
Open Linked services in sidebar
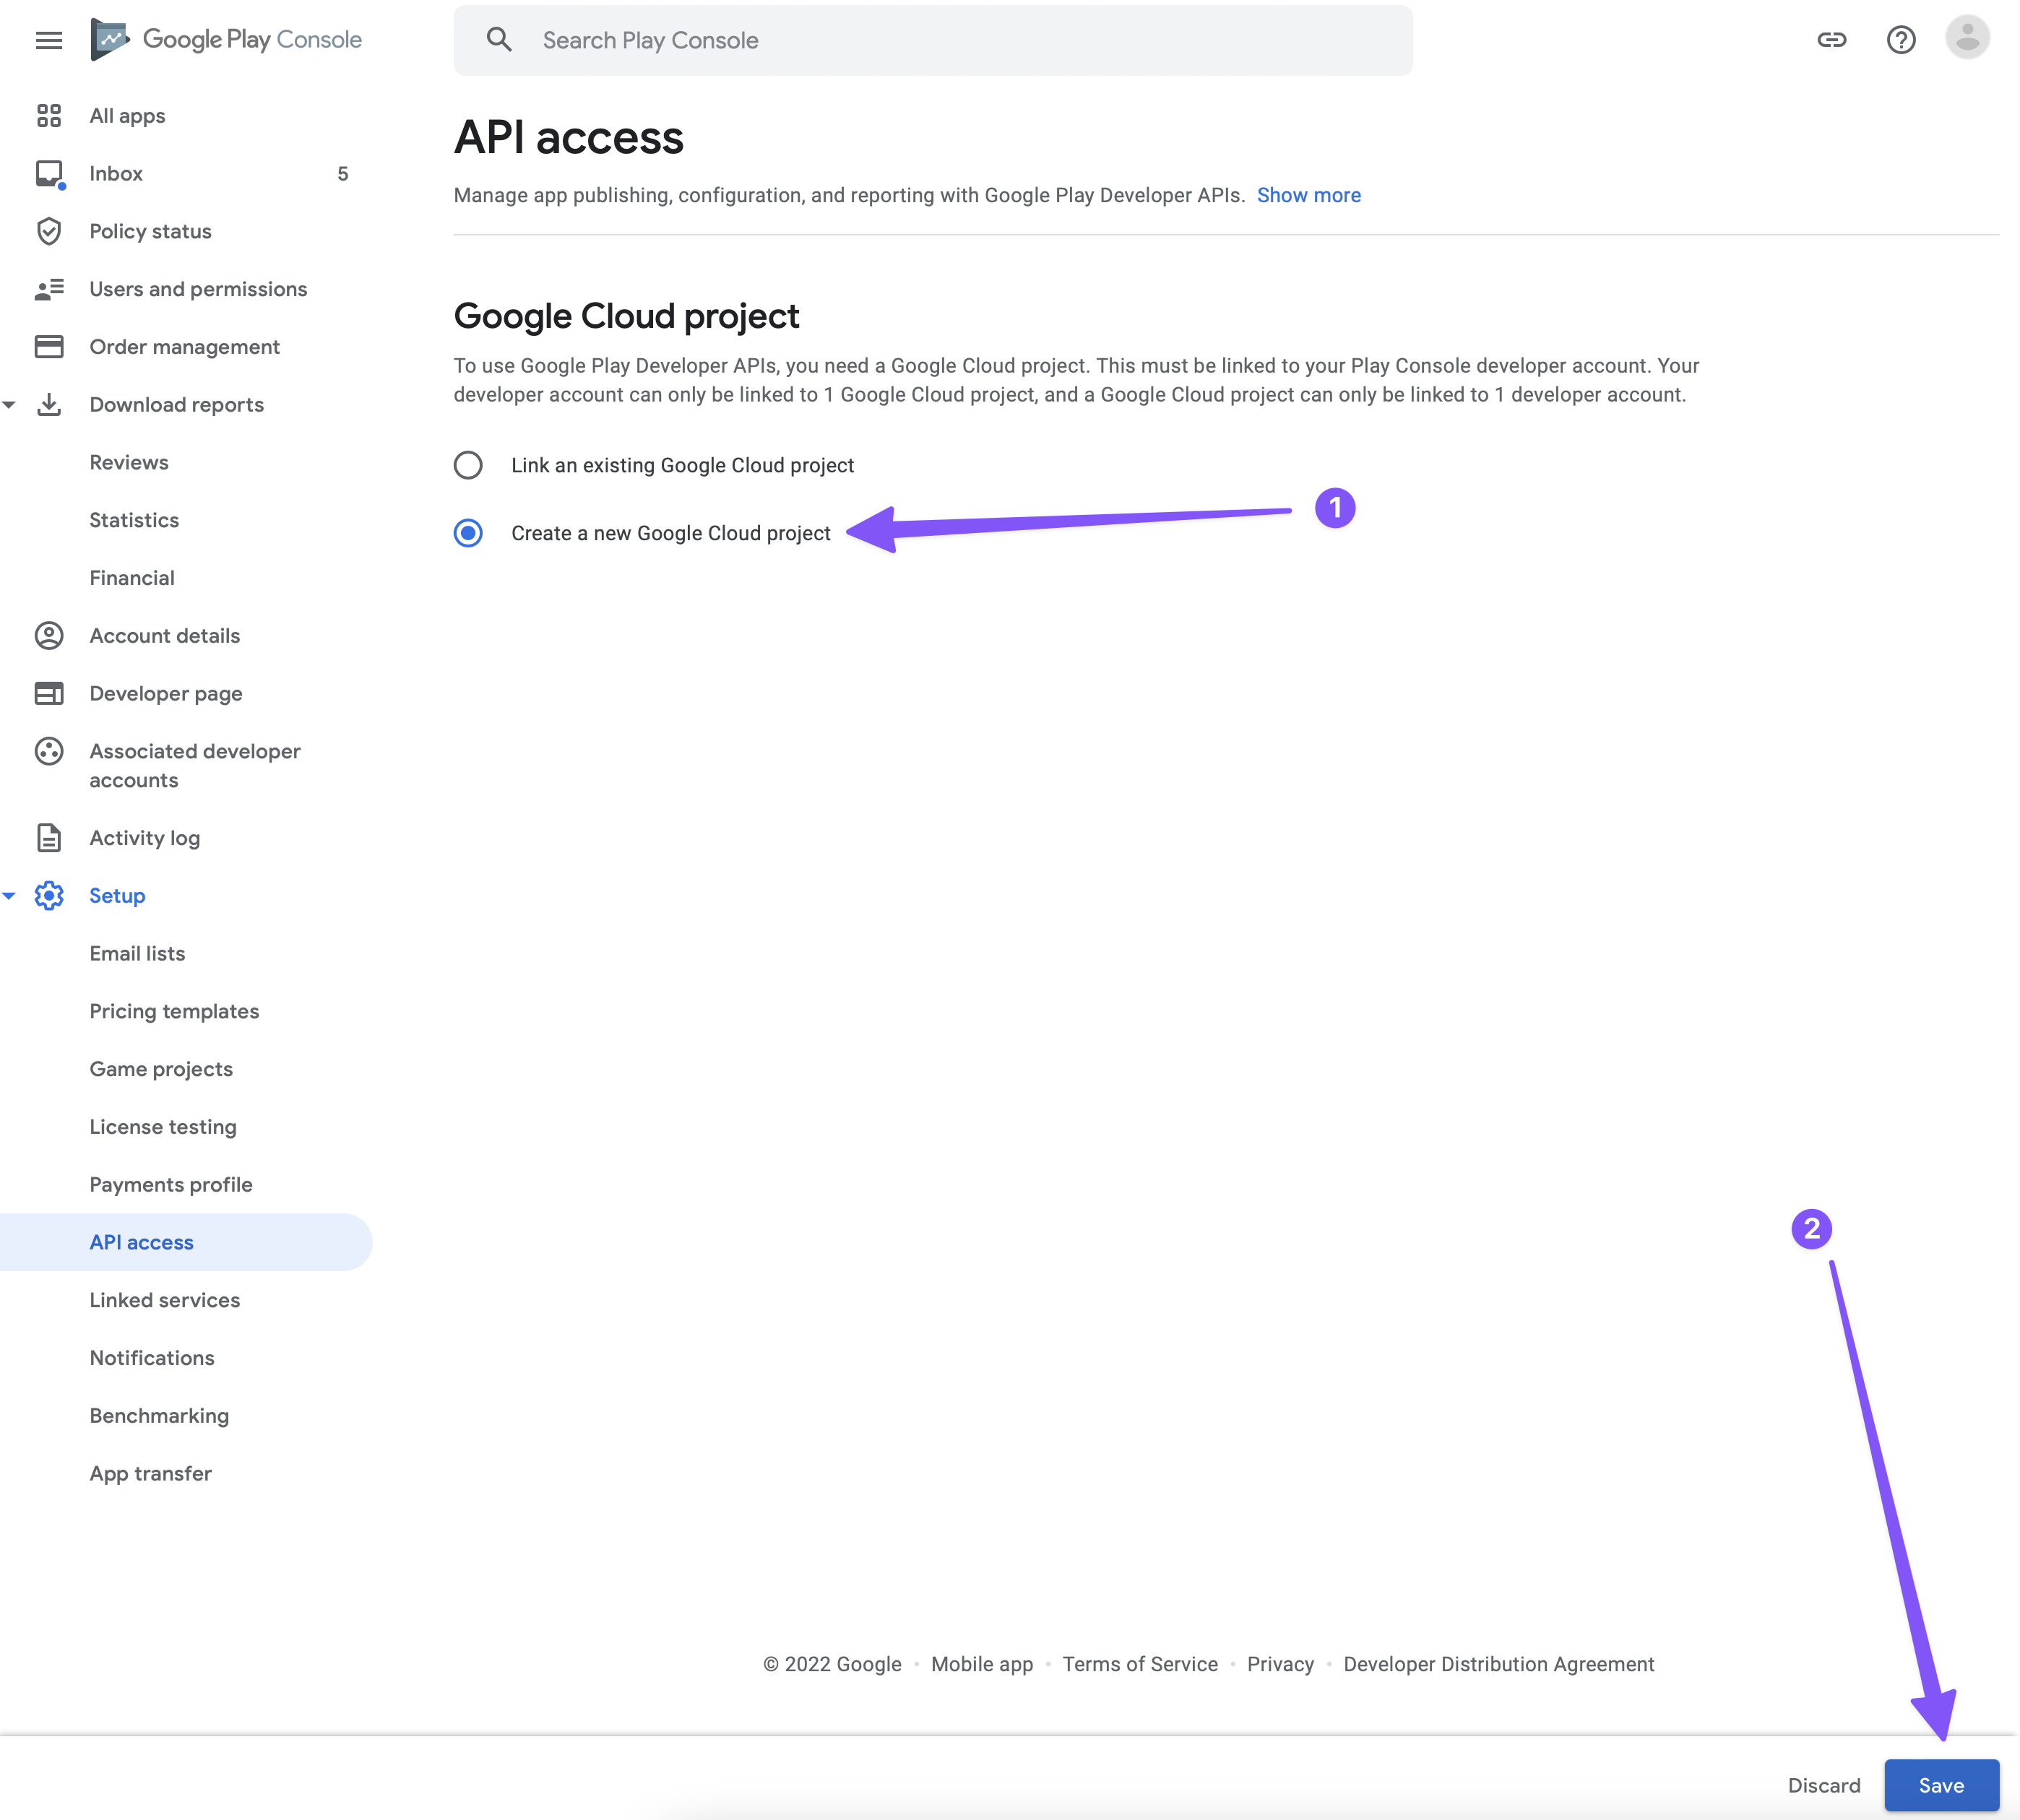(x=164, y=1300)
